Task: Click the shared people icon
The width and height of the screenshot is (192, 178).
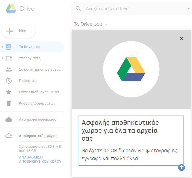Action: (x=9, y=70)
